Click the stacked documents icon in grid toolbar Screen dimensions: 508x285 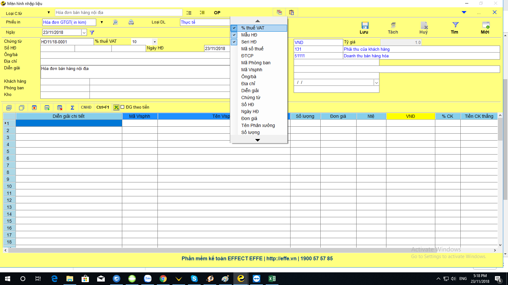pyautogui.click(x=9, y=108)
